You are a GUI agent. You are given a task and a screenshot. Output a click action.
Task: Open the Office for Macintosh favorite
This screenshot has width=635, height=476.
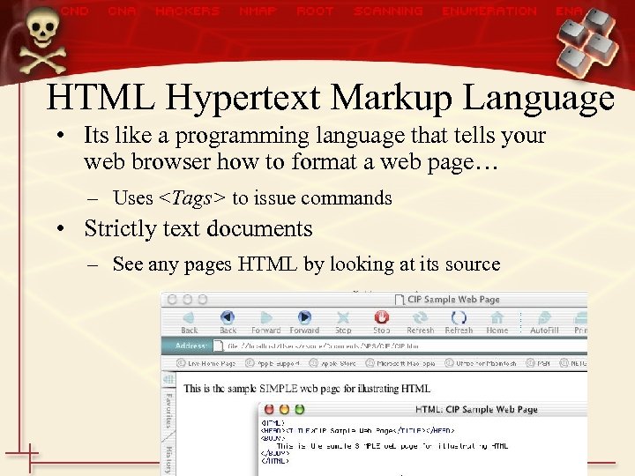click(481, 363)
